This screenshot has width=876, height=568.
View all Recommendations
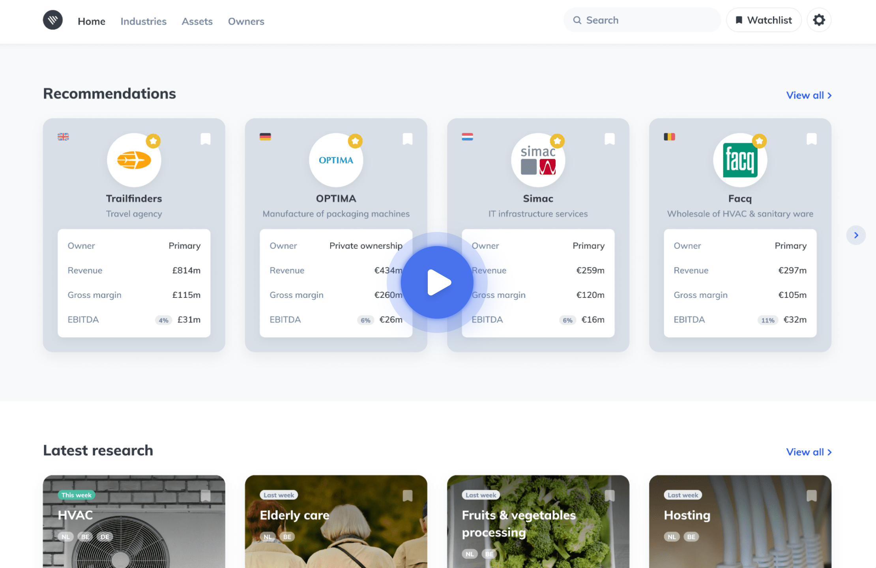point(809,95)
